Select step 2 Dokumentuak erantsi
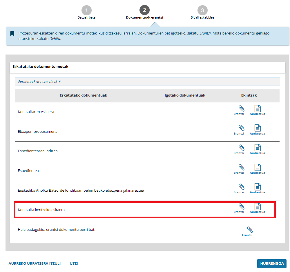This screenshot has height=272, width=290. (x=144, y=11)
